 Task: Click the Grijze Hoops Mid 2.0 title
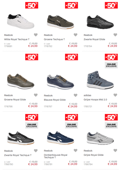pyautogui.click(x=95, y=100)
